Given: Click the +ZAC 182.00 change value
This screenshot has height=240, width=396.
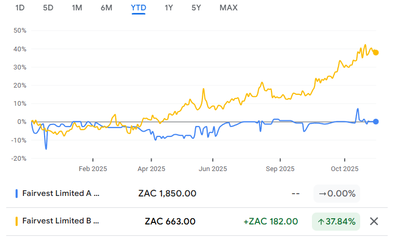Looking at the screenshot, I should coord(270,221).
